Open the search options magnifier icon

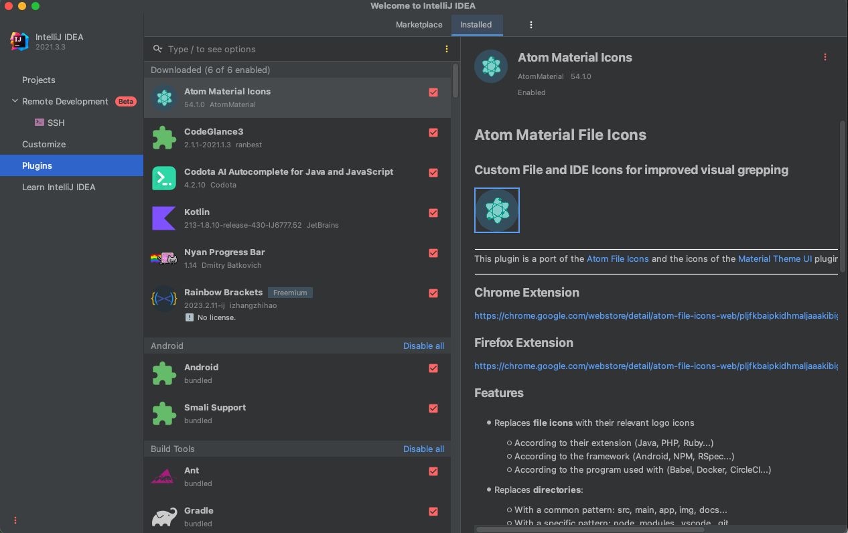pyautogui.click(x=158, y=49)
